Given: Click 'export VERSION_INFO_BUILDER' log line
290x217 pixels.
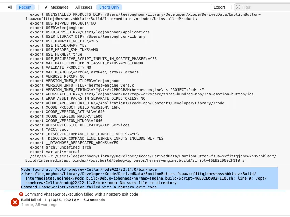Looking at the screenshot, I should [75, 81].
